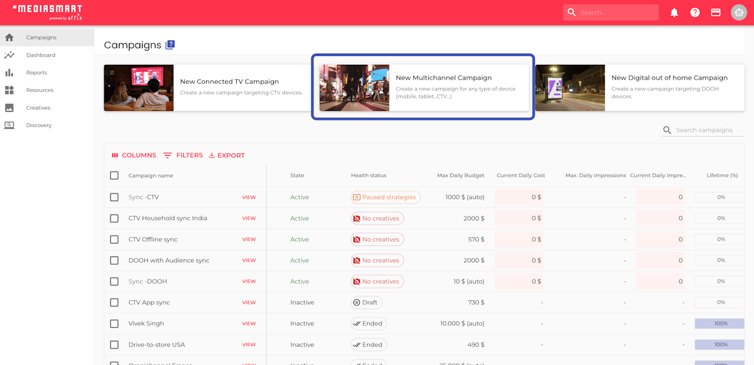The image size is (754, 365).
Task: Tick the checkbox for Sync -CTV campaign
Action: [114, 197]
